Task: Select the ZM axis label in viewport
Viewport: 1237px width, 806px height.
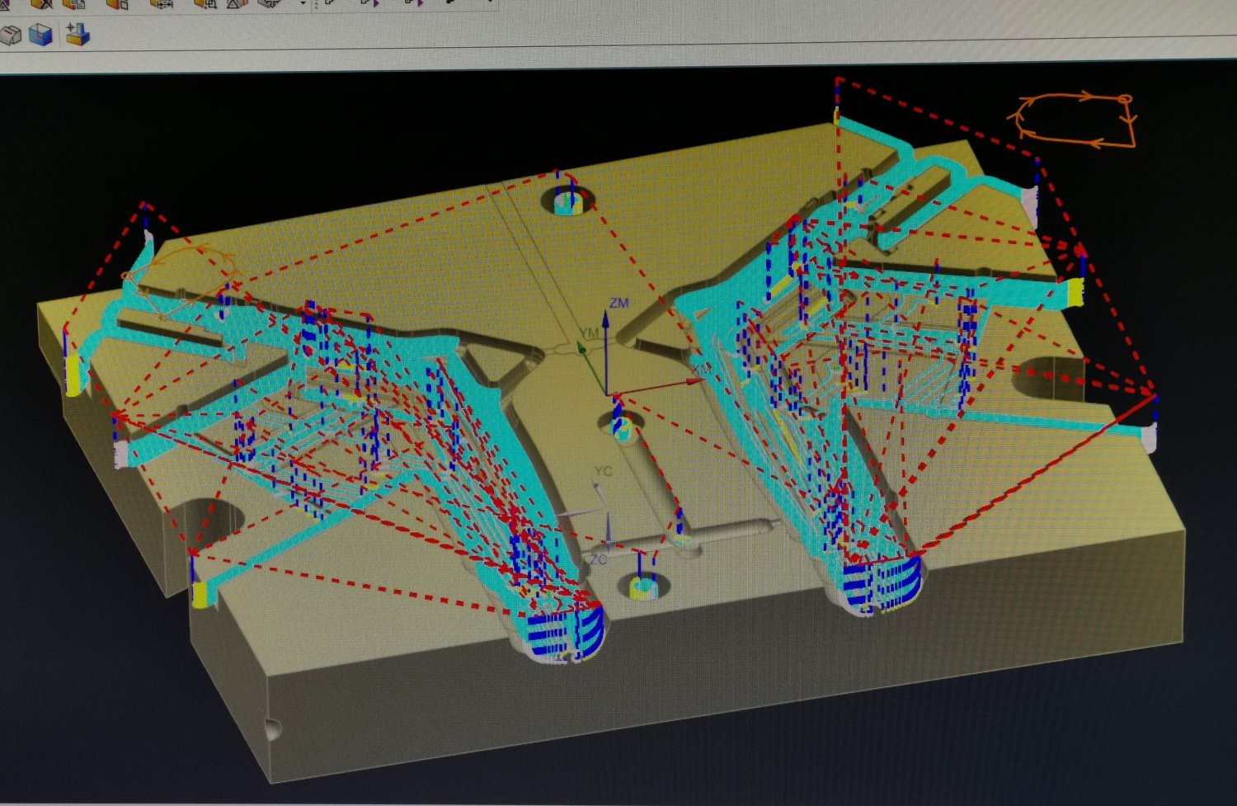Action: [618, 303]
